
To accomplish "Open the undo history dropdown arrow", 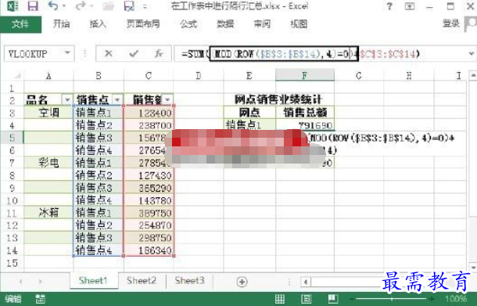I will 64,5.
